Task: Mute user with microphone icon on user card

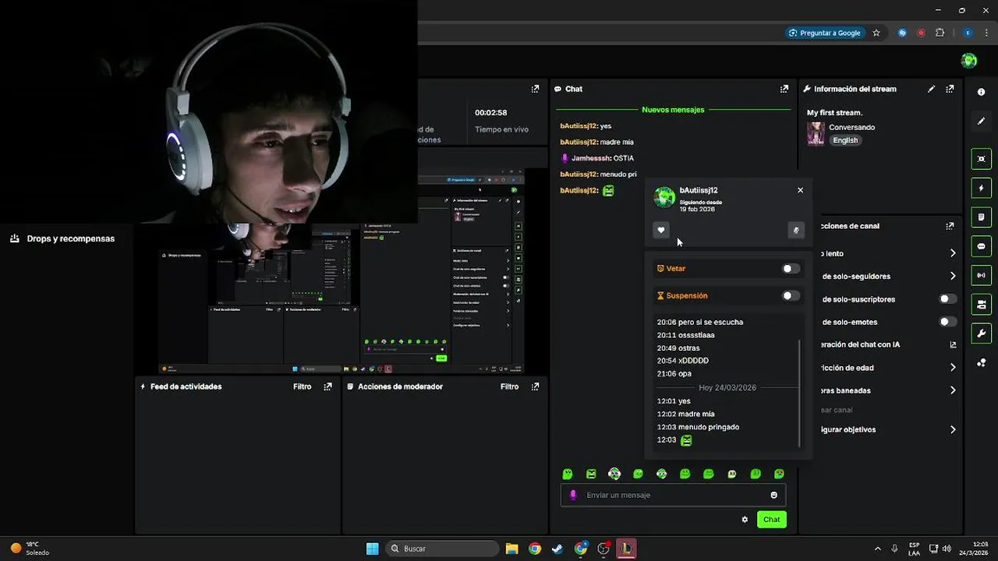Action: point(796,230)
